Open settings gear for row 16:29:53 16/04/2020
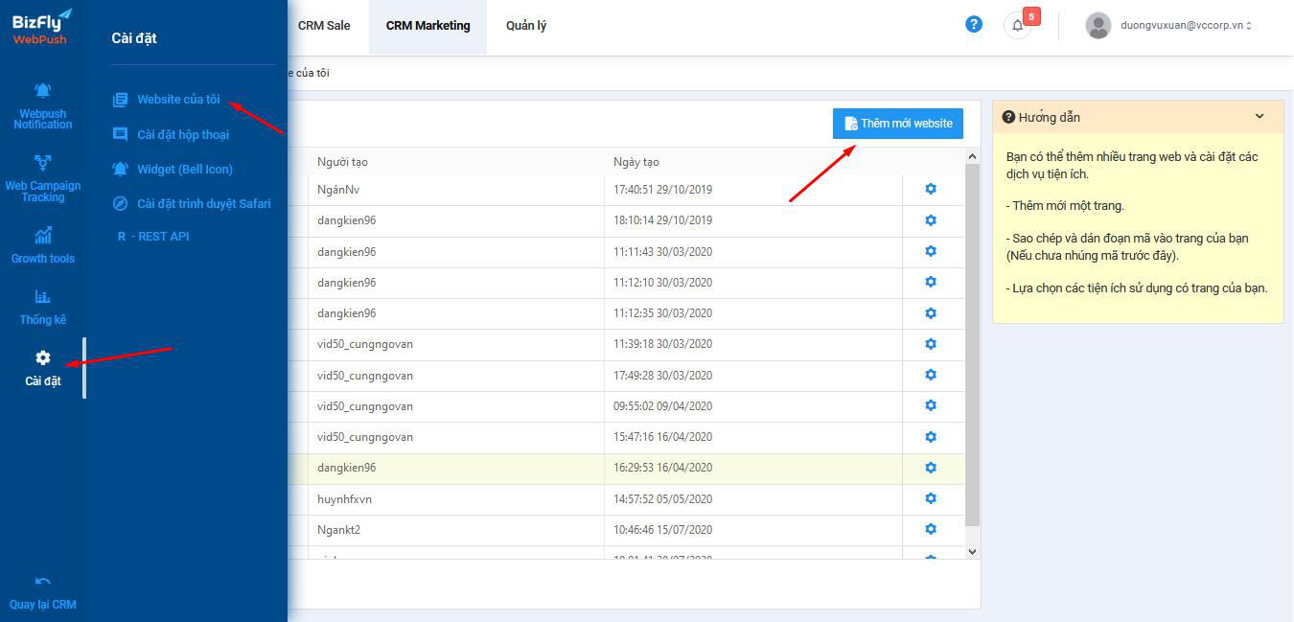 (931, 468)
